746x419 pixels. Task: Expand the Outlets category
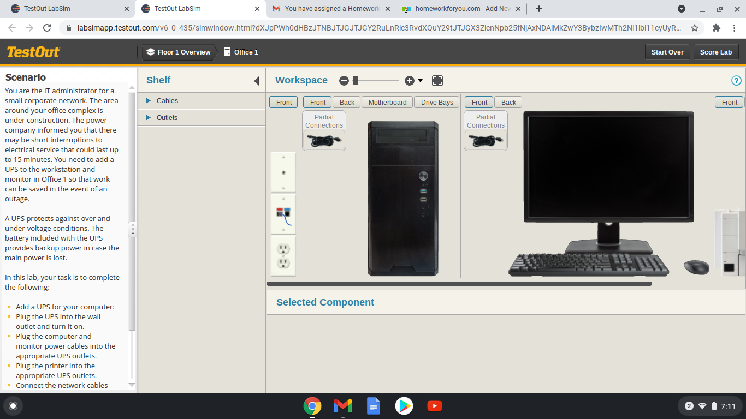pyautogui.click(x=148, y=118)
